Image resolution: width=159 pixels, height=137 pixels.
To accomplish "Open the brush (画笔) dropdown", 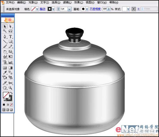I will tap(87, 9).
